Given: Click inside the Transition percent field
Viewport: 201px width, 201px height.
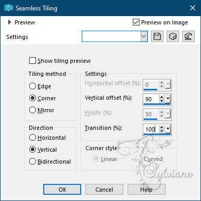Looking at the screenshot, I should pyautogui.click(x=151, y=129).
